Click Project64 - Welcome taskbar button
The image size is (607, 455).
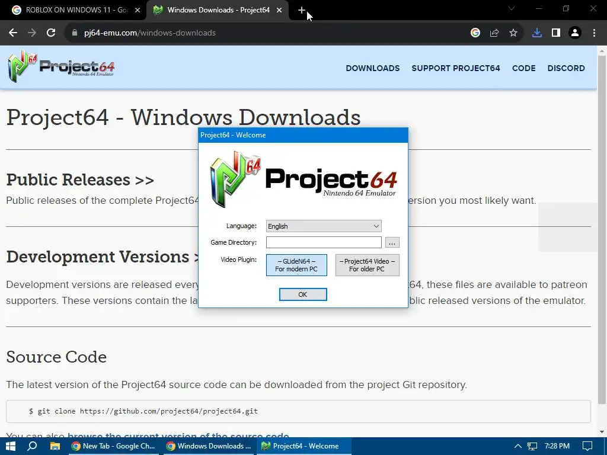coord(304,446)
